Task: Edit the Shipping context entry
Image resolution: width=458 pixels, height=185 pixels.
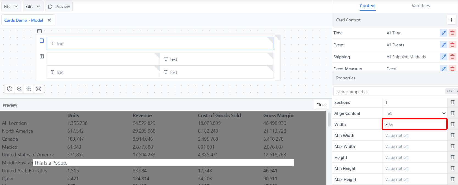Action: [x=443, y=57]
